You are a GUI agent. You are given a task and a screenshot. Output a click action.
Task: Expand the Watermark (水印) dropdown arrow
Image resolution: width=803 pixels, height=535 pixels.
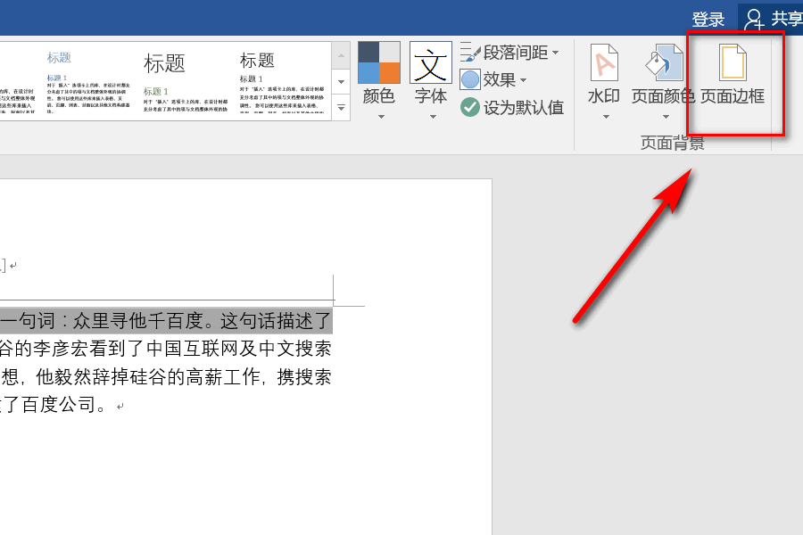pyautogui.click(x=607, y=117)
